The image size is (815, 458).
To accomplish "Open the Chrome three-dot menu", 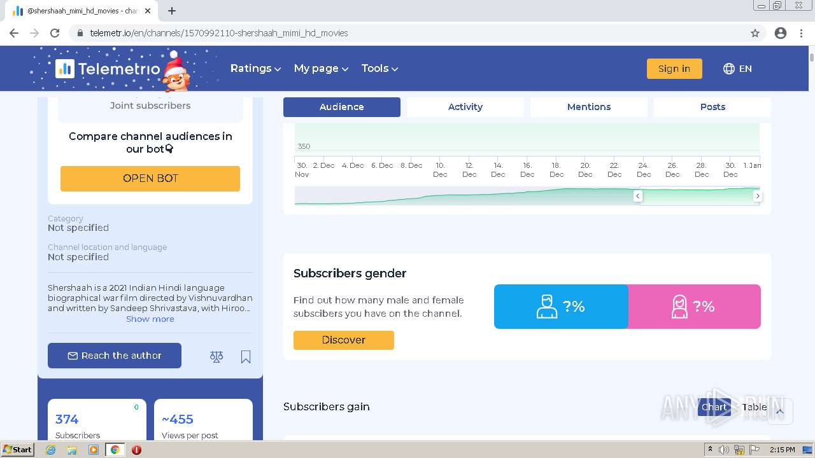I will click(x=802, y=33).
